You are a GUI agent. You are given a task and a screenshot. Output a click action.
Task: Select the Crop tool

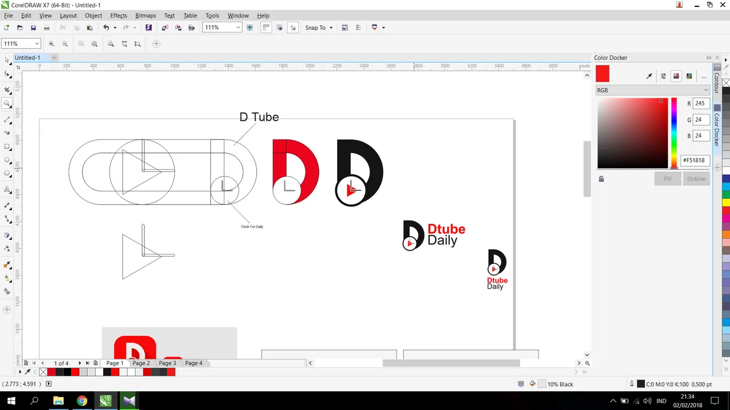pyautogui.click(x=7, y=90)
